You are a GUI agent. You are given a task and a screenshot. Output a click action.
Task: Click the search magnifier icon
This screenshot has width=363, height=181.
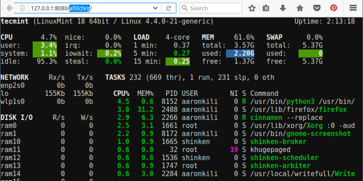point(185,8)
